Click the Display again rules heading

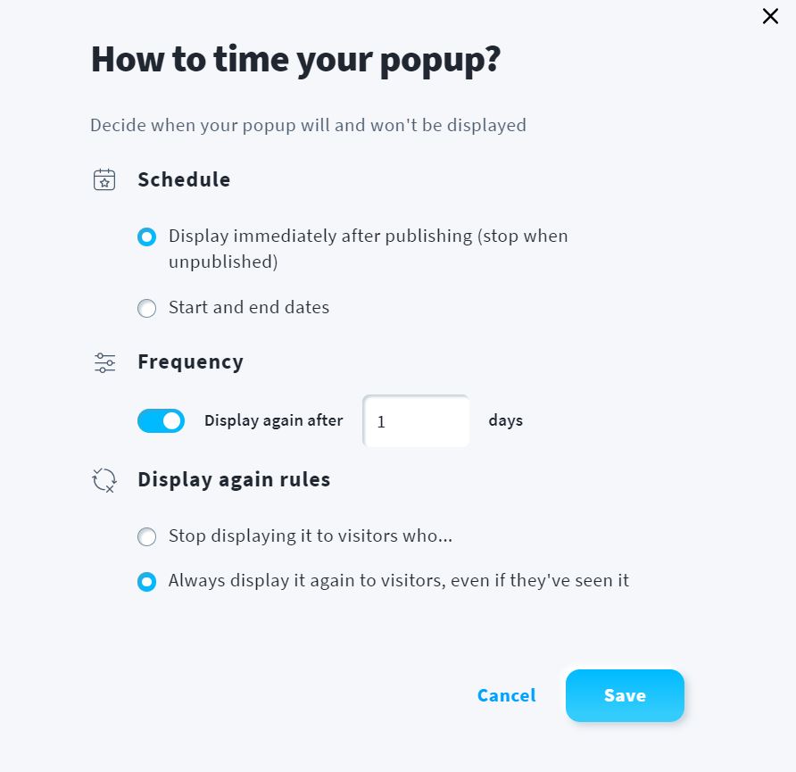[234, 479]
